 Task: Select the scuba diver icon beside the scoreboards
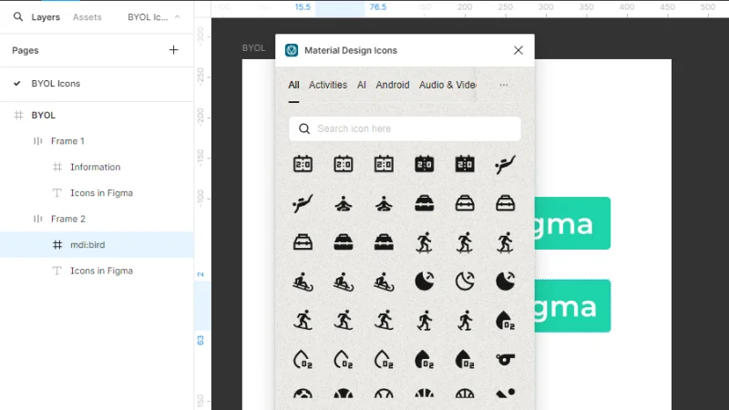505,165
